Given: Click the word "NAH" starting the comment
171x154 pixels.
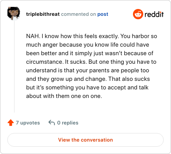Looking at the screenshot, I should tap(32, 36).
